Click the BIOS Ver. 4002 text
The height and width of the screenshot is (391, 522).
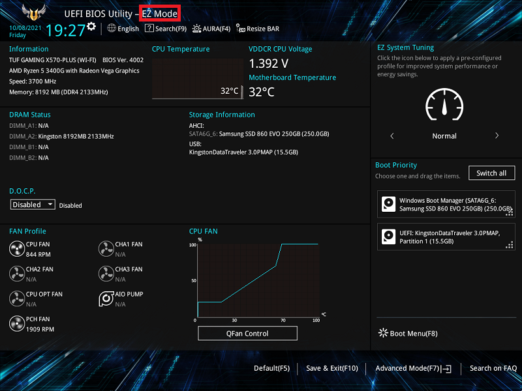(123, 60)
